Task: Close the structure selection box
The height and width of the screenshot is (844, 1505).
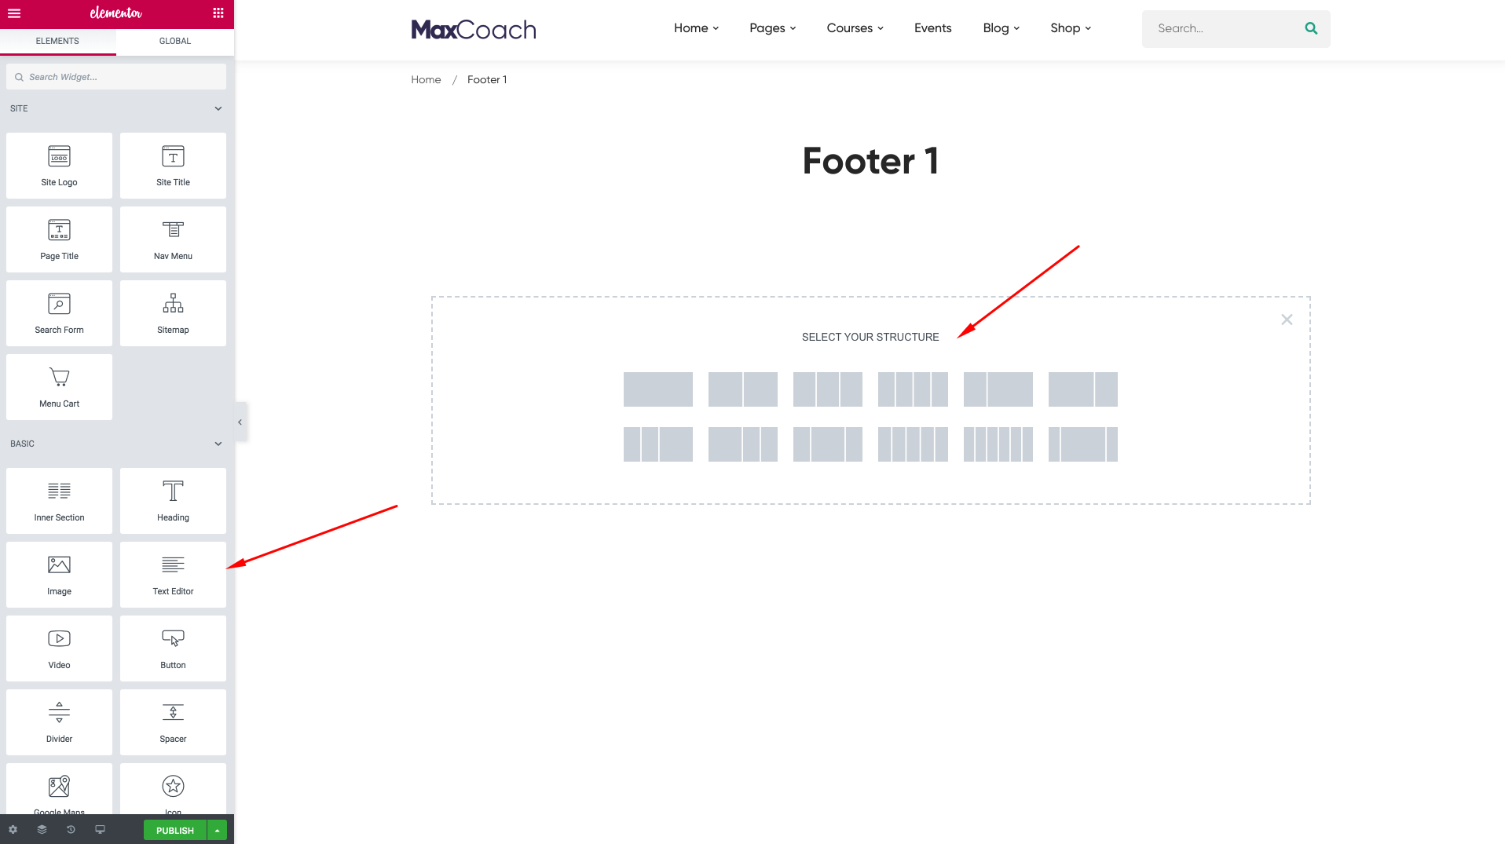Action: click(x=1287, y=320)
